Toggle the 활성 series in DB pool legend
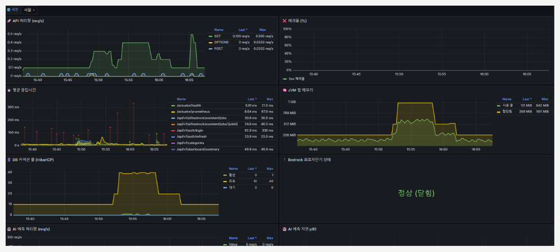Screen dimensions: 560x252 pos(232,175)
